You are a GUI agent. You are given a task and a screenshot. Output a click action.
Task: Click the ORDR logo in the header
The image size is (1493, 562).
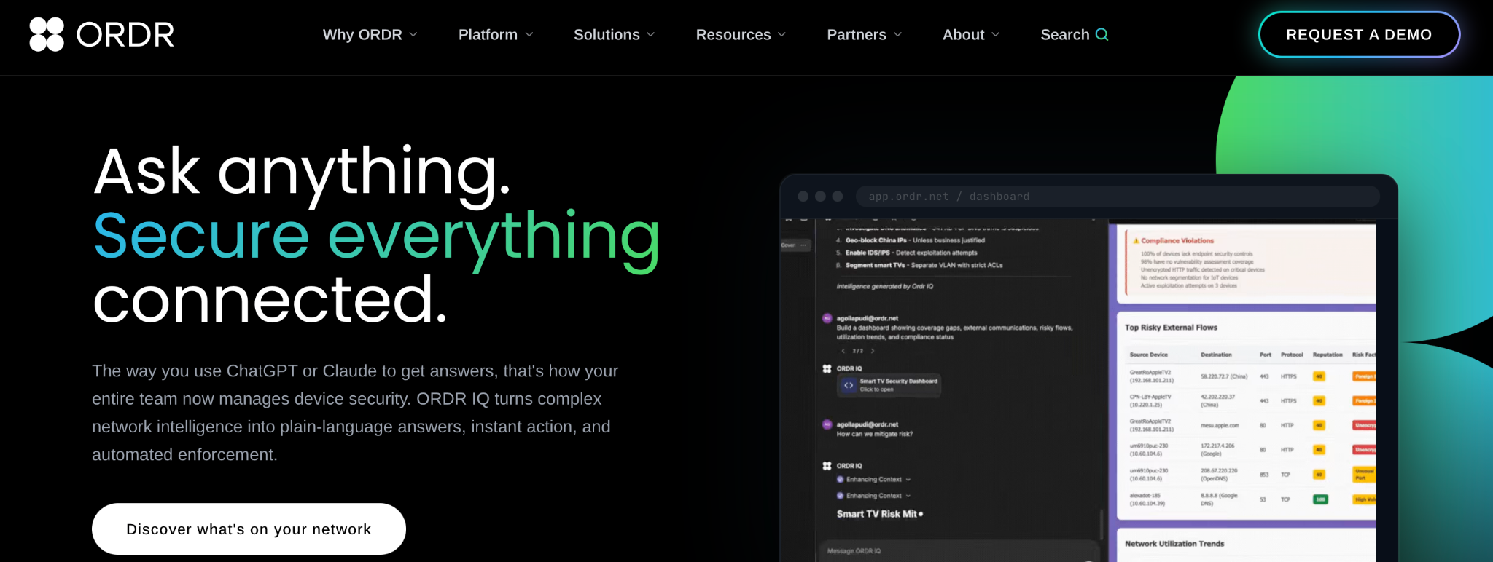coord(102,34)
